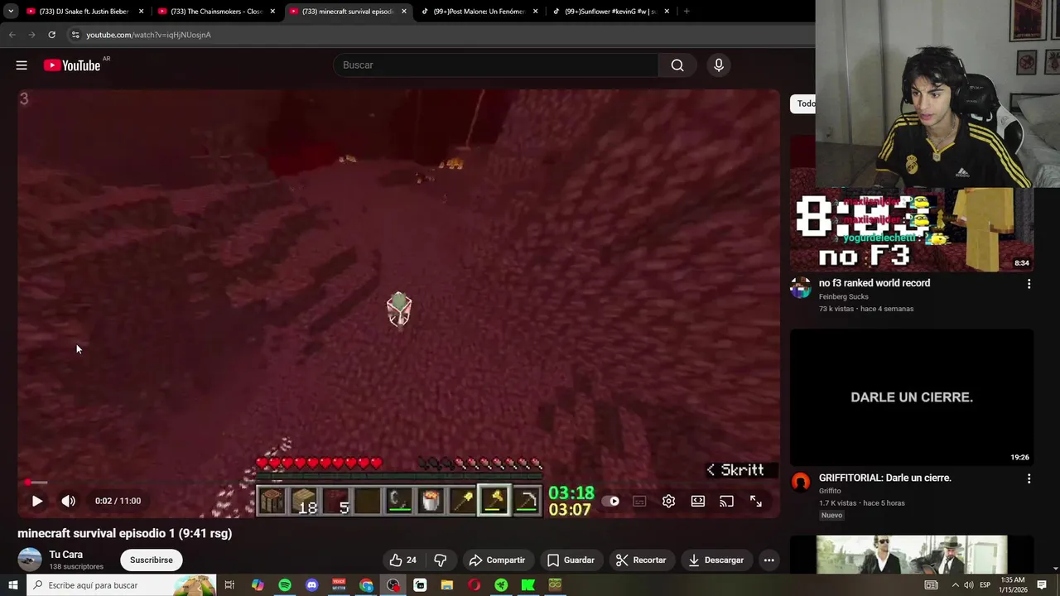Clip the video with Recortar
The image size is (1060, 596).
tap(641, 560)
